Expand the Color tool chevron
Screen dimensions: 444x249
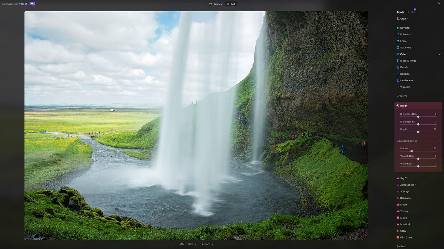(x=440, y=54)
